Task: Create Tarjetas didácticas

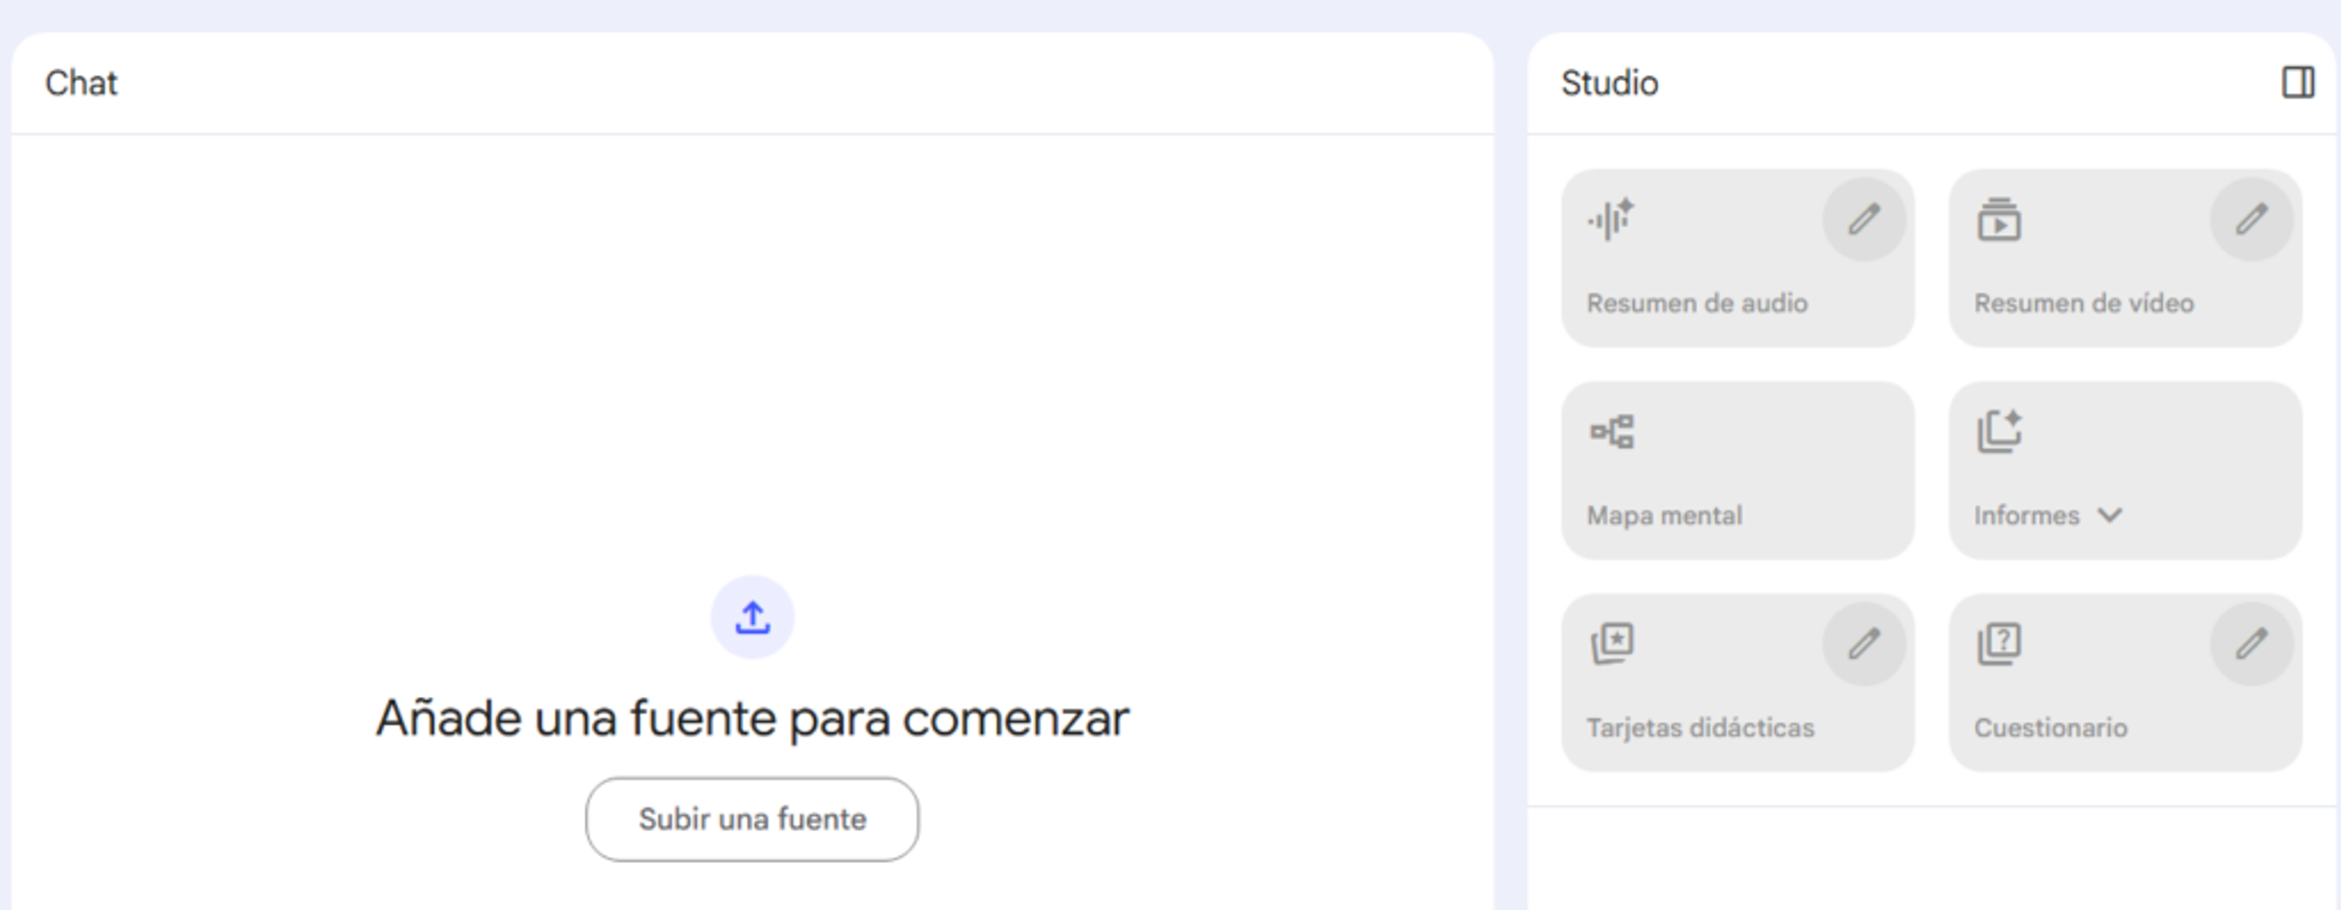Action: tap(1737, 683)
